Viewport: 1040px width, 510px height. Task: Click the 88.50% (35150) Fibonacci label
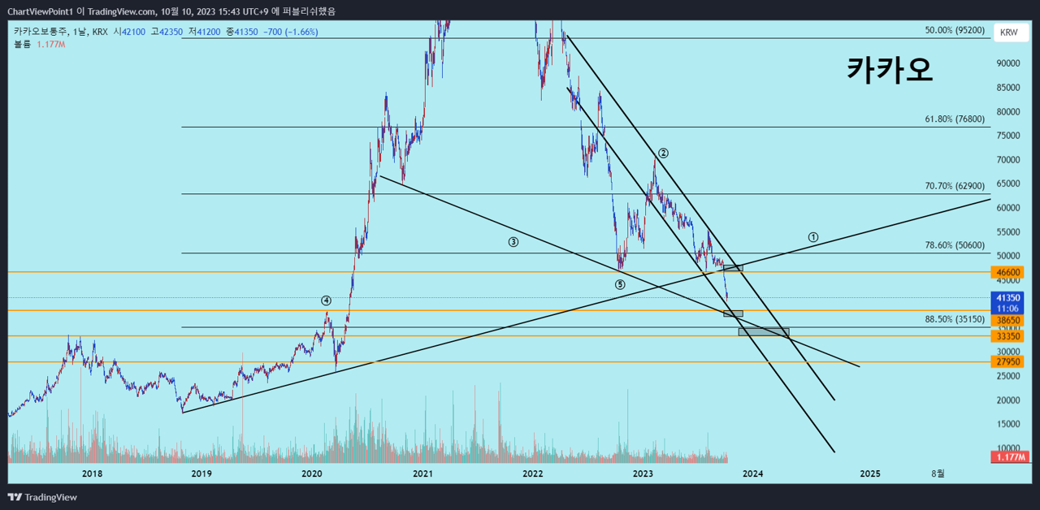pos(955,319)
